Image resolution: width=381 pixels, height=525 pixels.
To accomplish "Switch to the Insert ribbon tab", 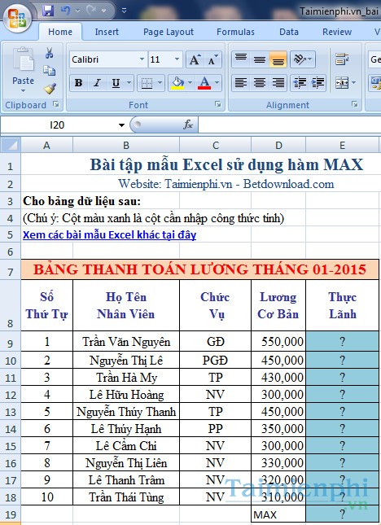I will click(x=107, y=32).
